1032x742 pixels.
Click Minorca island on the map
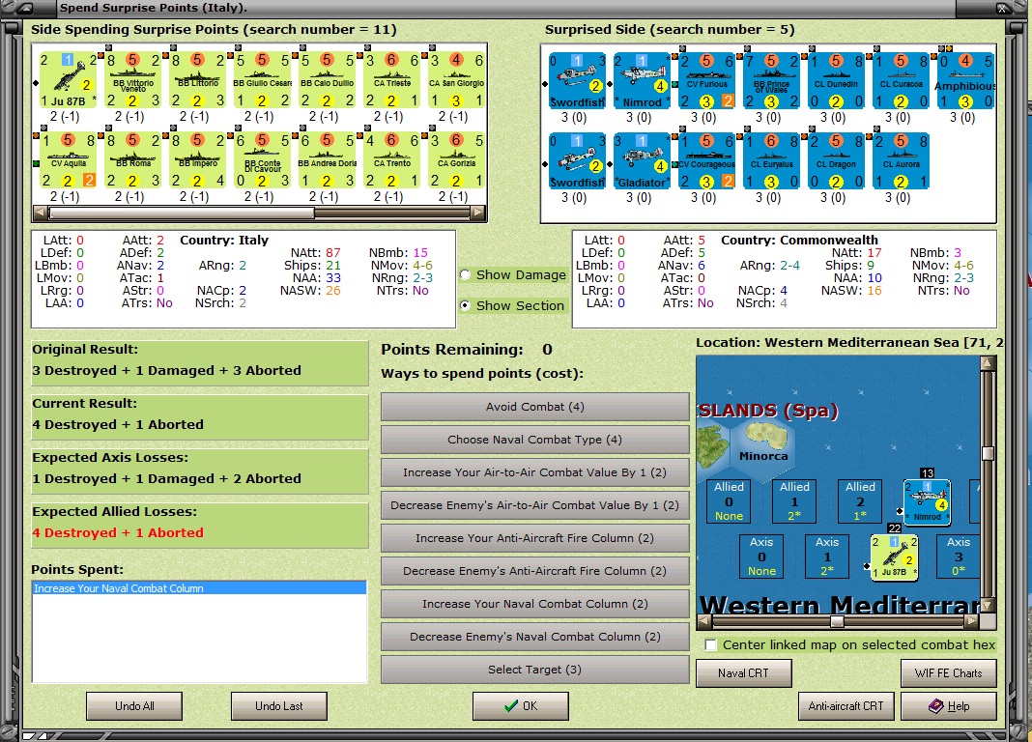pos(766,438)
